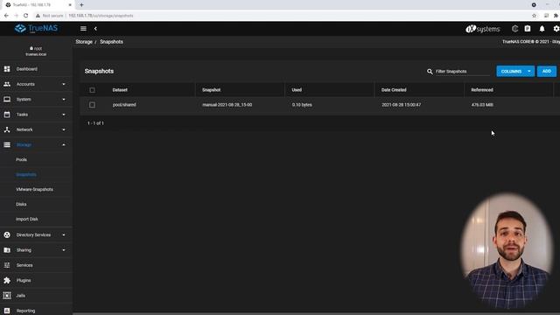Check the pool/shared snapshot row checkbox
The width and height of the screenshot is (560, 315).
click(92, 105)
